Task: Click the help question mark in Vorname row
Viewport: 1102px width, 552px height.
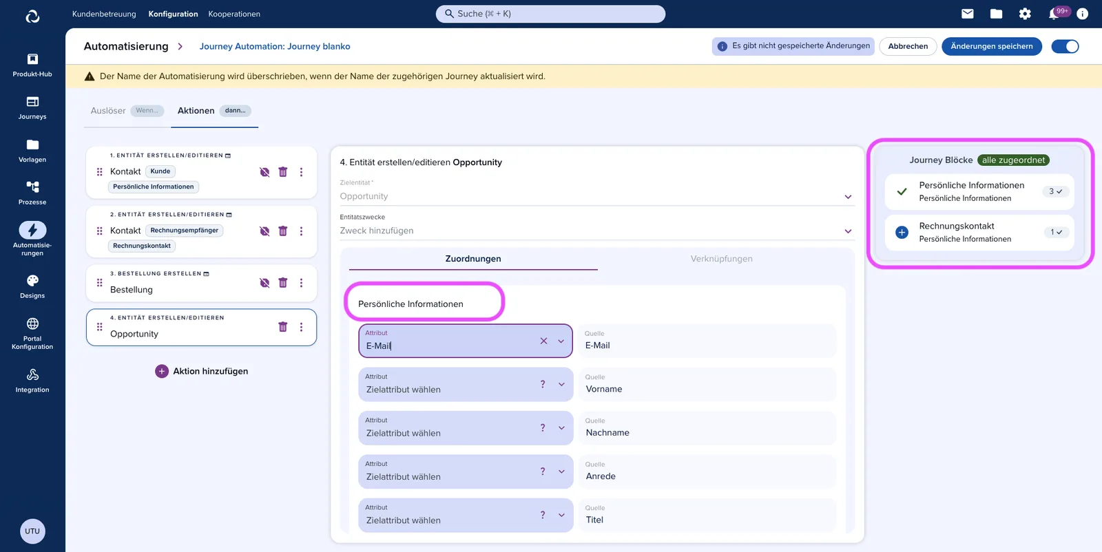Action: point(543,384)
